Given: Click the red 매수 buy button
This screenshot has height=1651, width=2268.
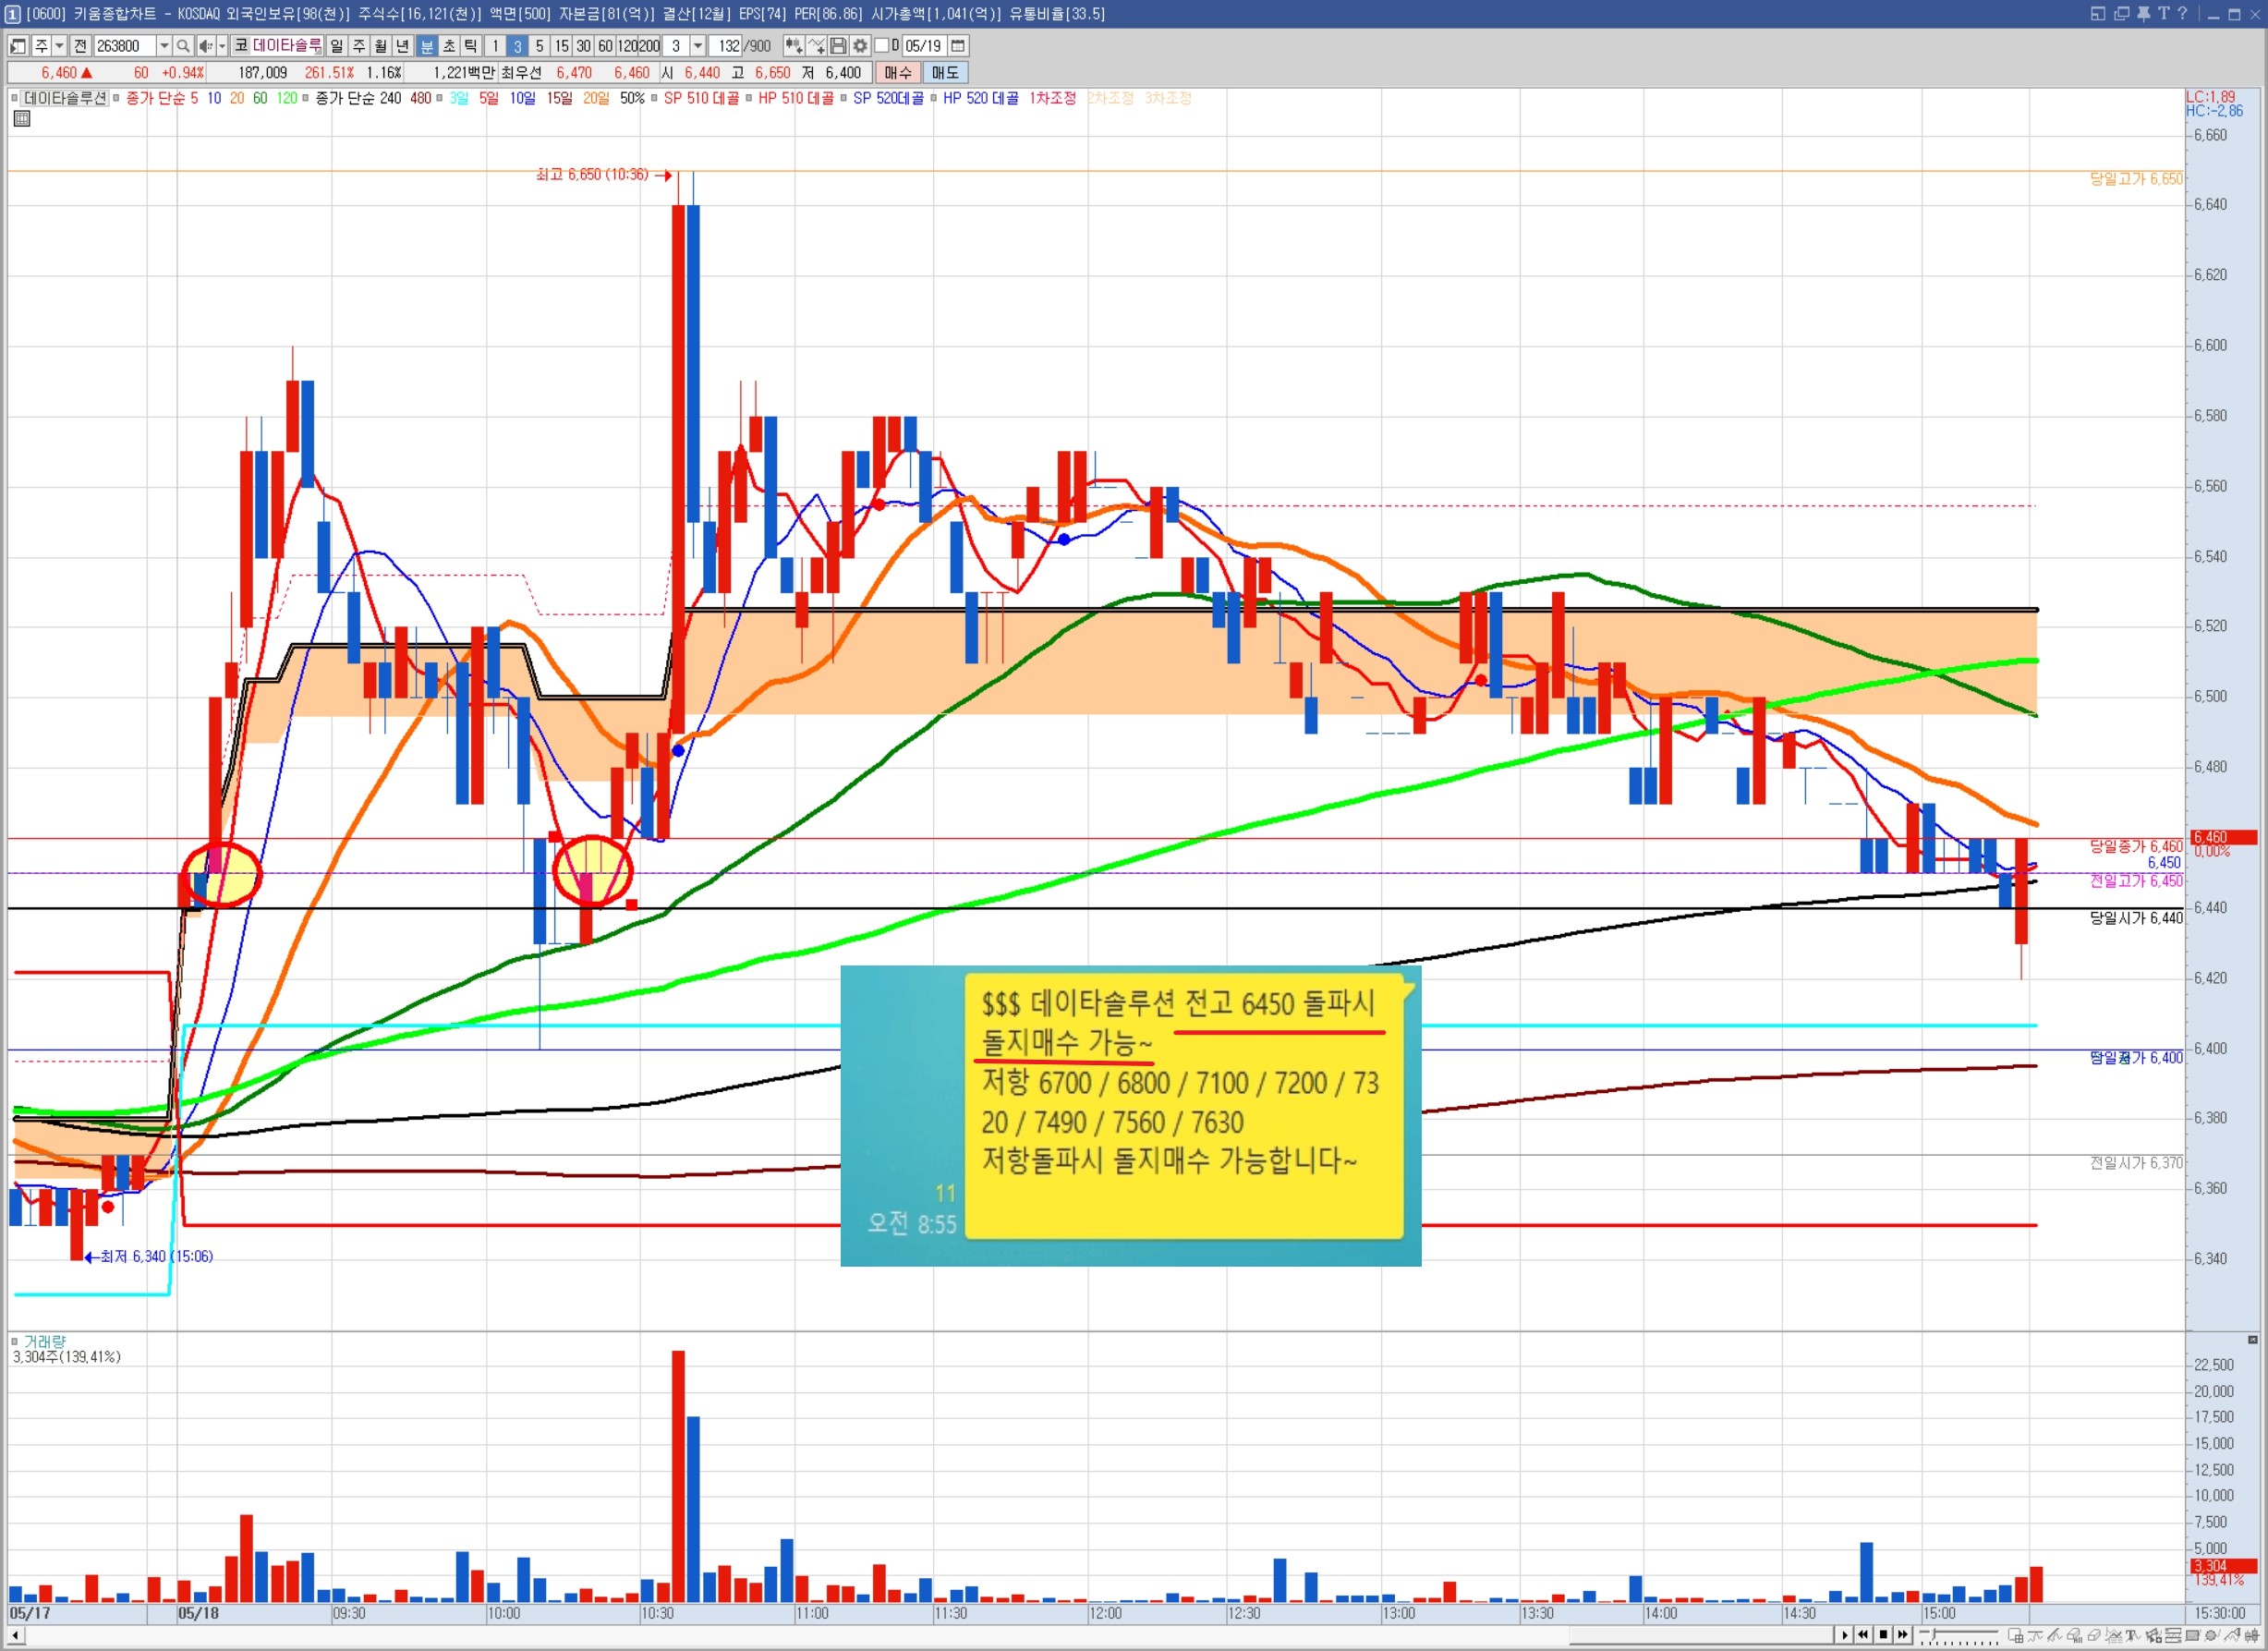Looking at the screenshot, I should point(897,73).
